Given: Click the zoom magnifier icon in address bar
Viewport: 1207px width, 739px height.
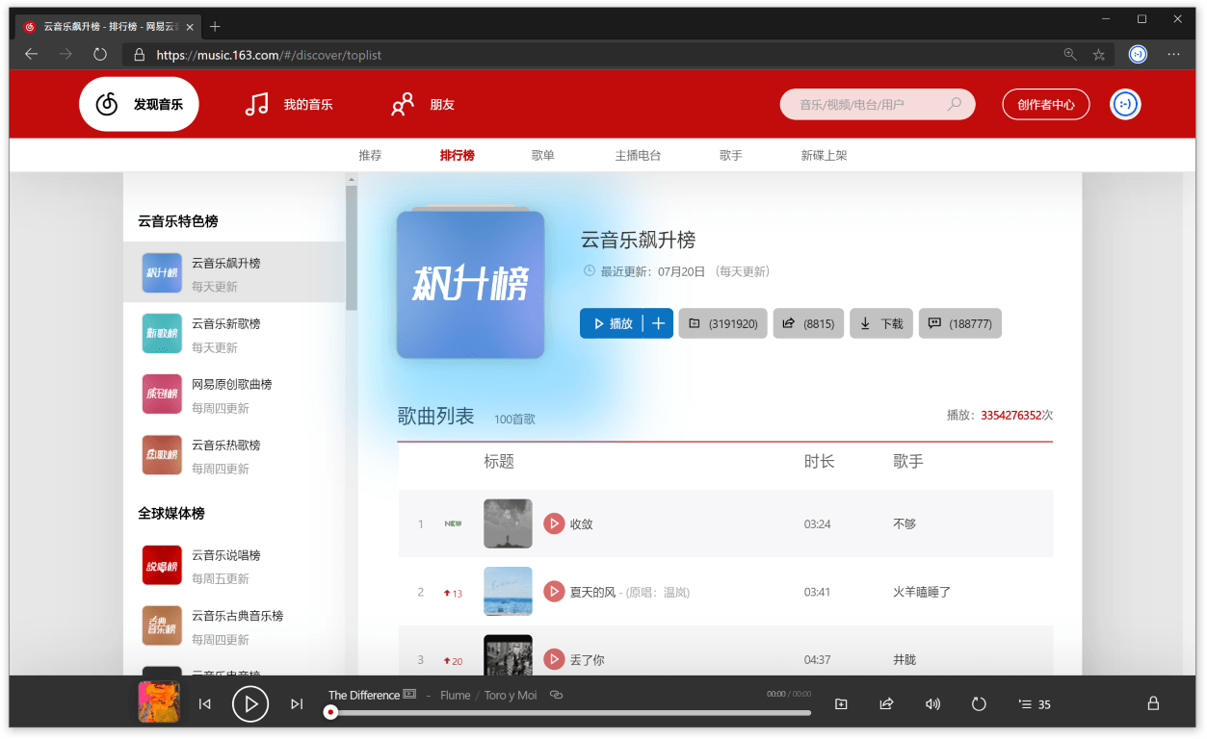Looking at the screenshot, I should pos(1070,55).
